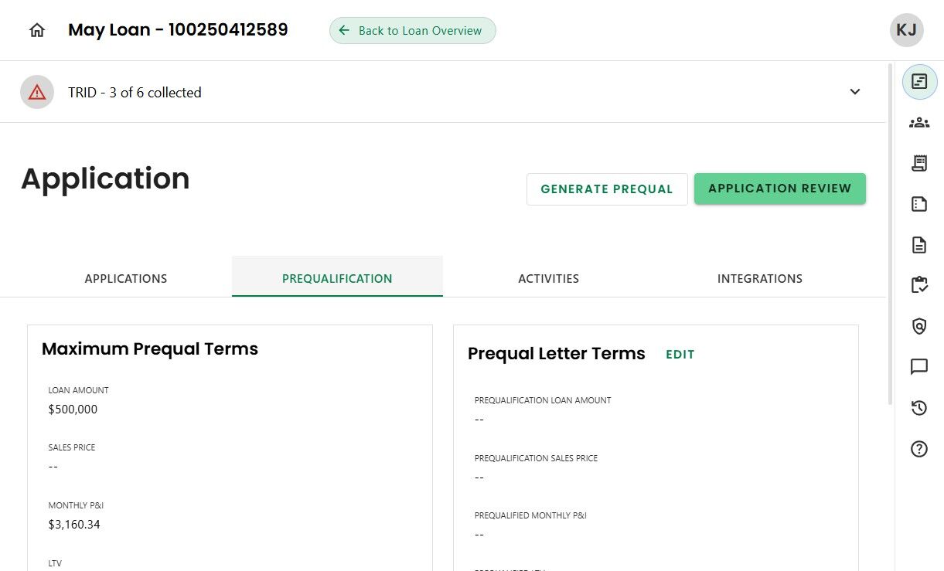Open the history clock sidebar icon
Screen dimensions: 944x571
coord(919,408)
